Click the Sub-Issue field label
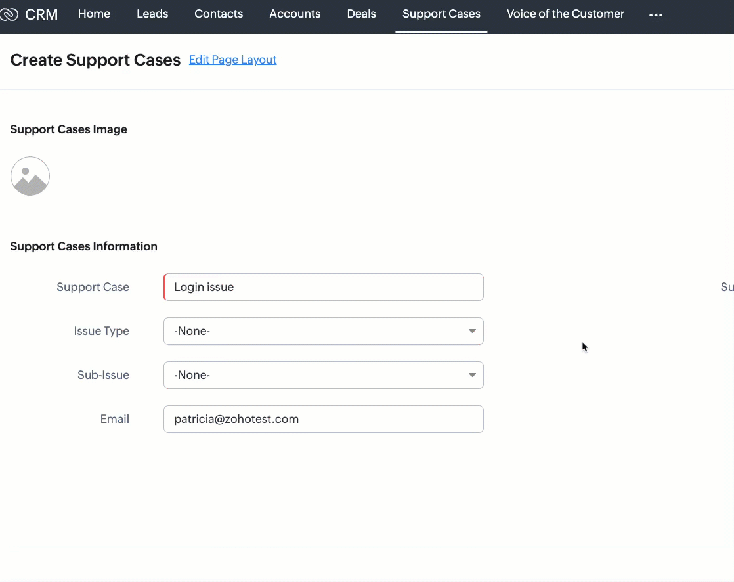This screenshot has width=734, height=582. coord(103,375)
